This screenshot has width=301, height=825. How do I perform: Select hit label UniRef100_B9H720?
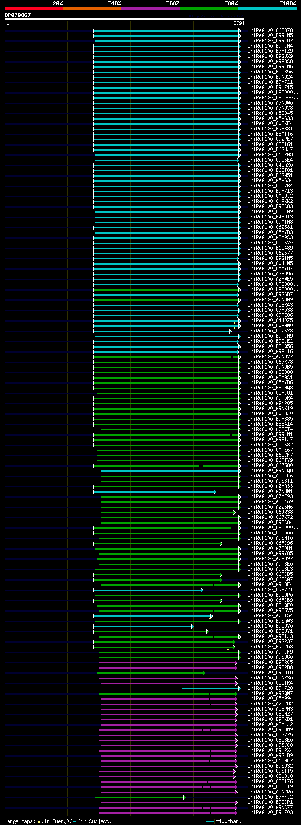tap(270, 688)
